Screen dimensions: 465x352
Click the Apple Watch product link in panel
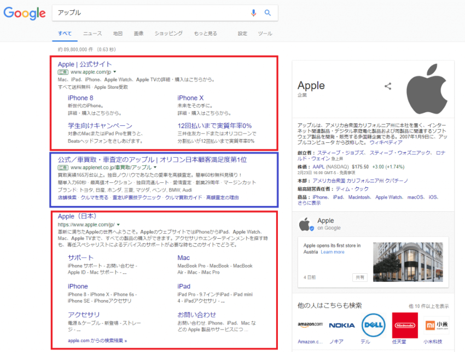388,198
